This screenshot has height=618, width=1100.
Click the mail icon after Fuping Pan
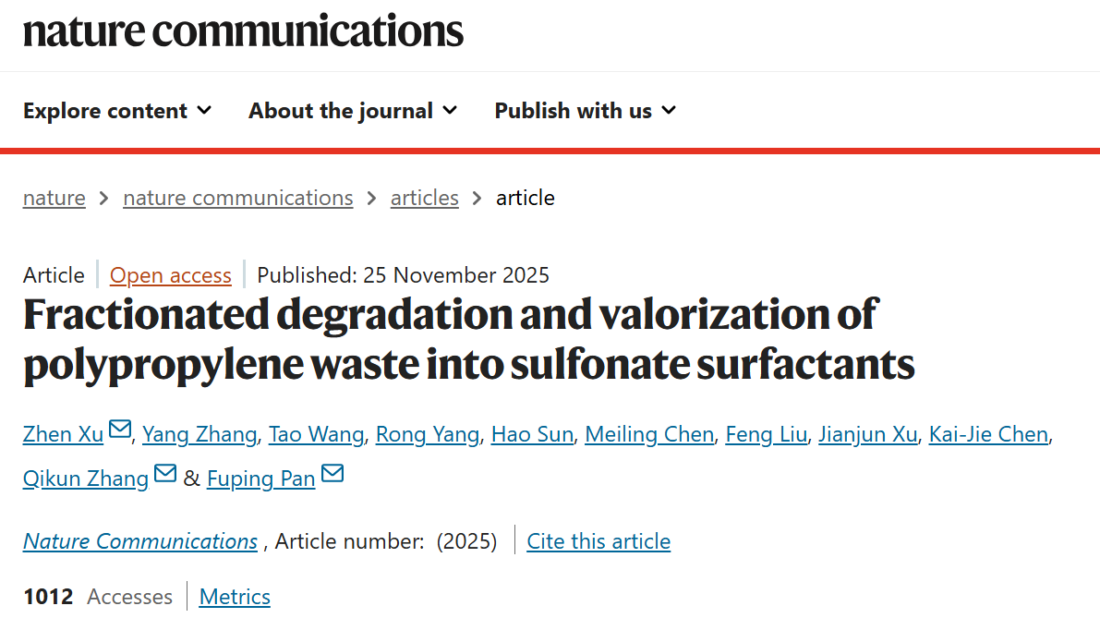tap(332, 475)
